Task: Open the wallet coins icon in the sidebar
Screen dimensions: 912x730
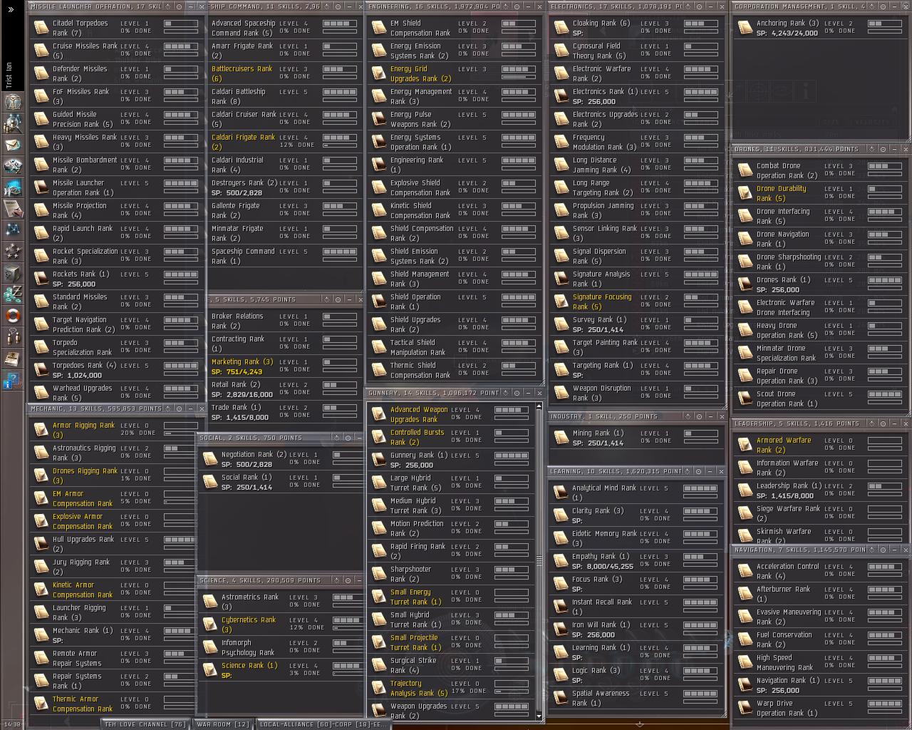Action: pos(12,294)
